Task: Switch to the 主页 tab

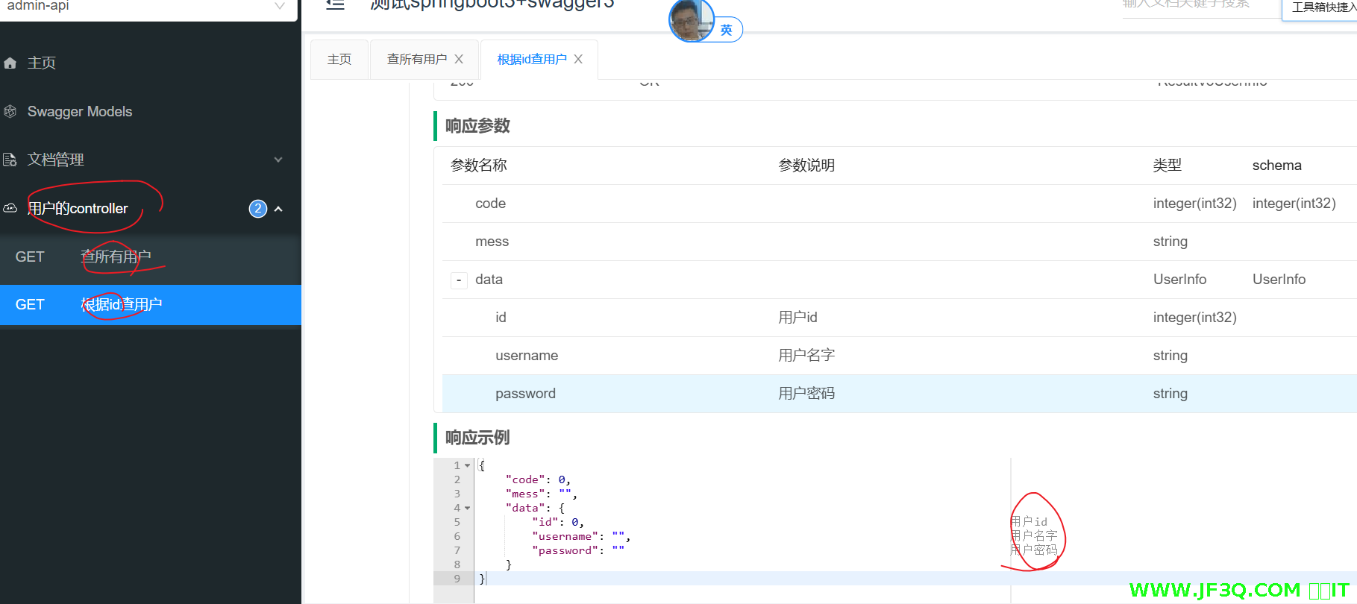Action: coord(339,60)
